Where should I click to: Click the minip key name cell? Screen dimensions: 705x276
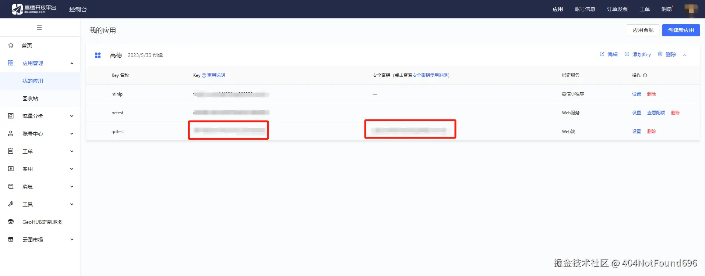coord(117,94)
